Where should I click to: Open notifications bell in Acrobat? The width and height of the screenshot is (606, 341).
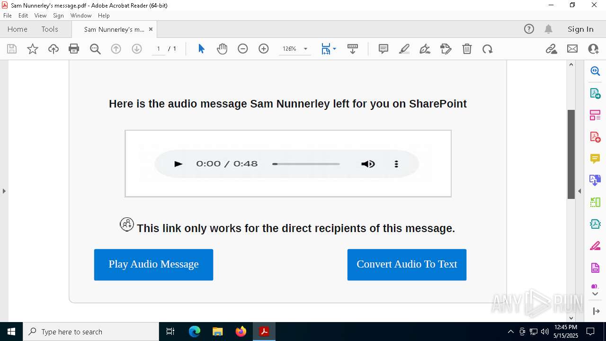point(549,29)
